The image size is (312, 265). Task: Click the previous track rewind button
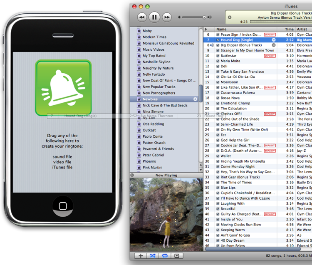pos(142,17)
